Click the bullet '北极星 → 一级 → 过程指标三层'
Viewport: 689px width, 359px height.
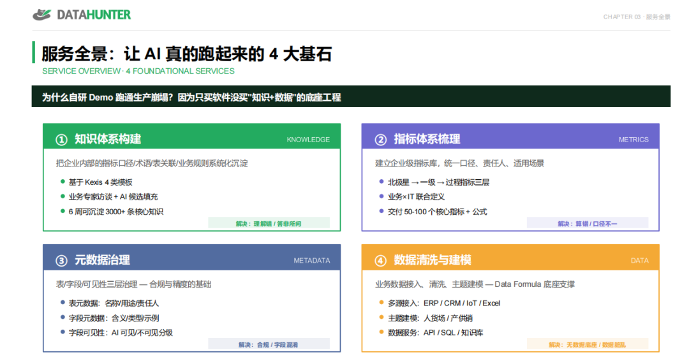[438, 182]
